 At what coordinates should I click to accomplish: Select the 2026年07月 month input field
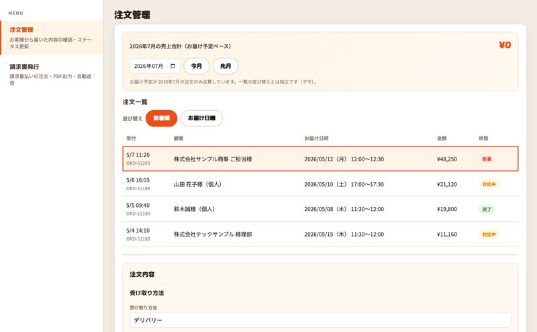click(x=155, y=66)
